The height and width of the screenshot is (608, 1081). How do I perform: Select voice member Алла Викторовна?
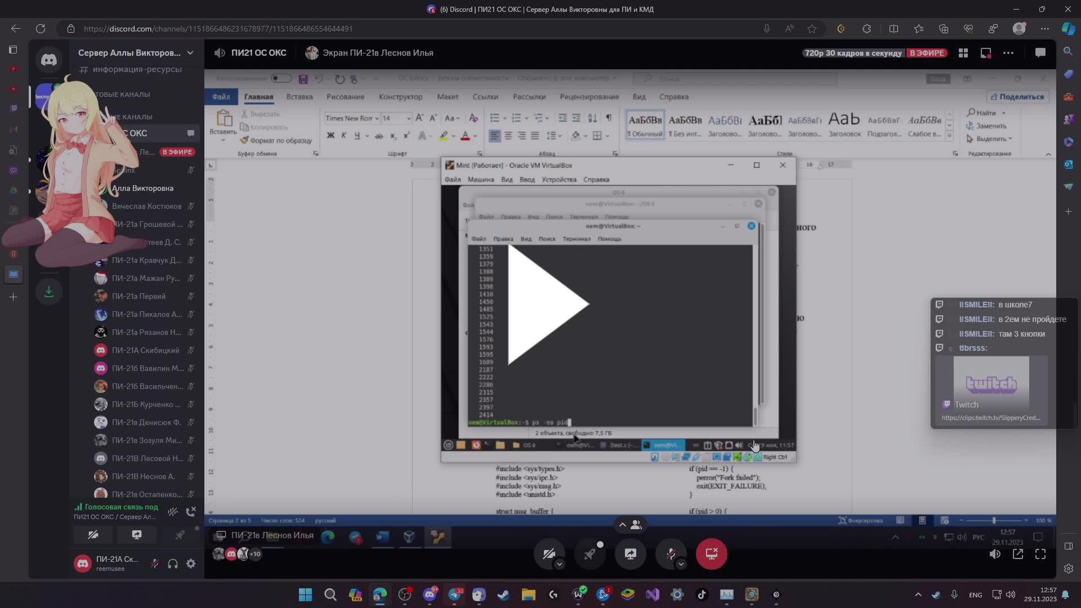(x=142, y=188)
